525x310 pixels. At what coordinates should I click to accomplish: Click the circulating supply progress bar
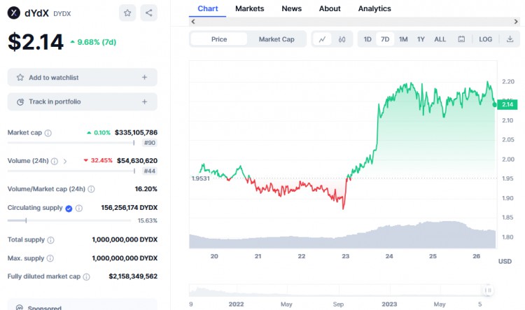[69, 220]
